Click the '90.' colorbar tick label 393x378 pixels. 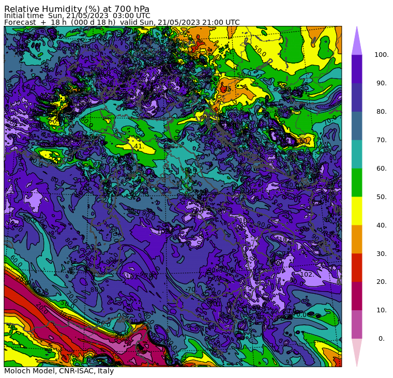[x=381, y=83]
